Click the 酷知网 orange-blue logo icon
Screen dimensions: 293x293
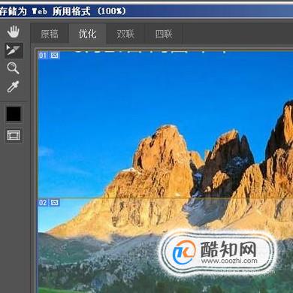click(x=184, y=252)
